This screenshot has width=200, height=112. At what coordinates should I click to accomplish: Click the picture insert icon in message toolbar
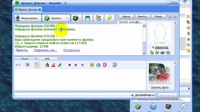point(115,65)
